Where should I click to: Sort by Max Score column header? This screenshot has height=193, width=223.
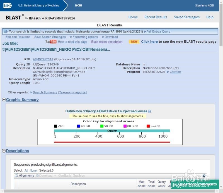point(142,184)
